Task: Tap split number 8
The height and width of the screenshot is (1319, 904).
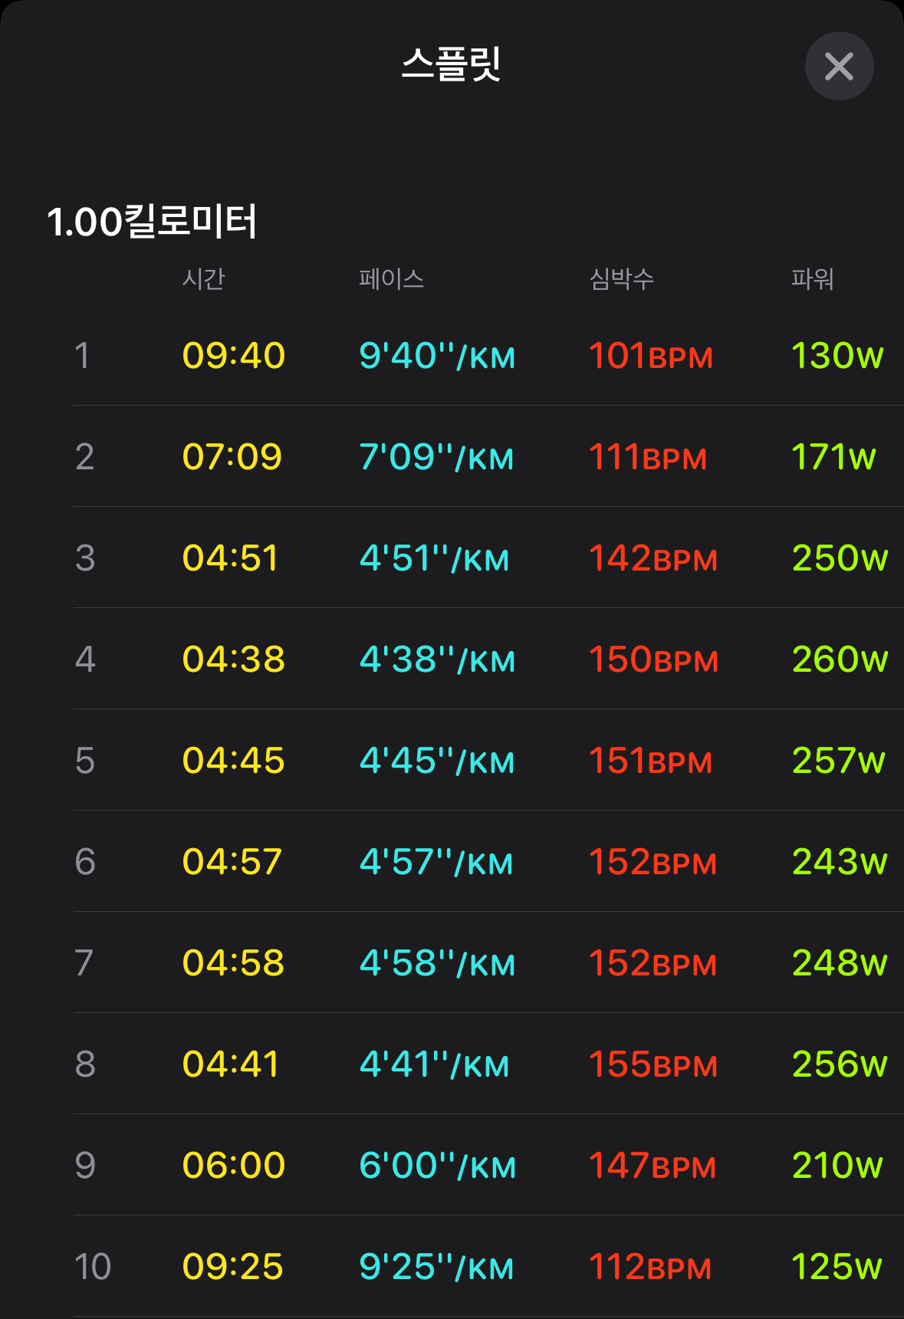Action: 85,1064
